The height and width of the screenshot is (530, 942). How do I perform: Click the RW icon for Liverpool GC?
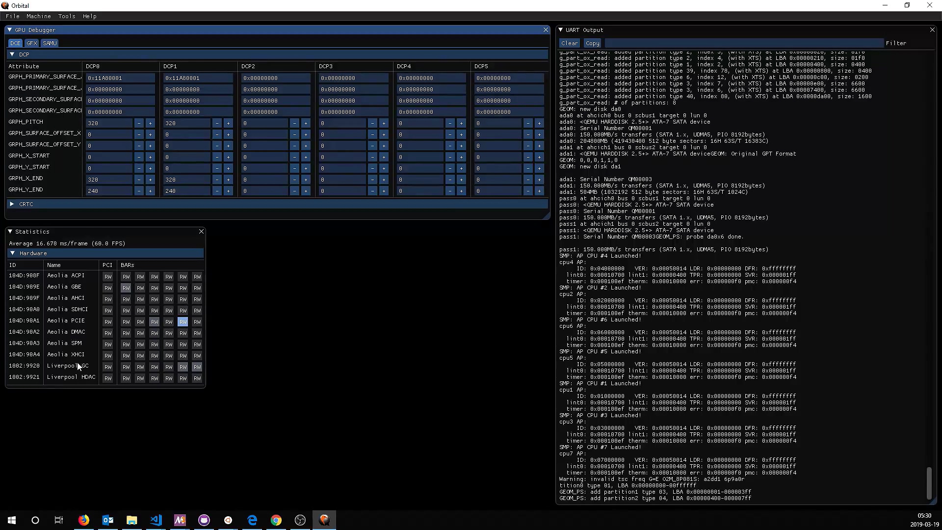(107, 366)
